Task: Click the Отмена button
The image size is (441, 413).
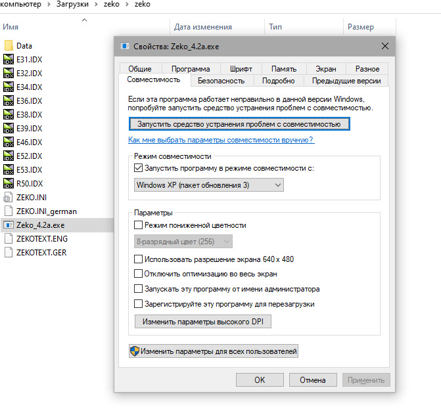Action: pyautogui.click(x=313, y=380)
